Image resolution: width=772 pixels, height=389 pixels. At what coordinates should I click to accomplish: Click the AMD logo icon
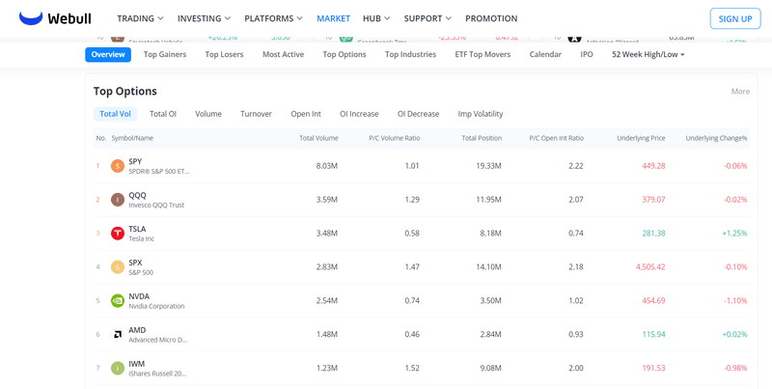[117, 334]
